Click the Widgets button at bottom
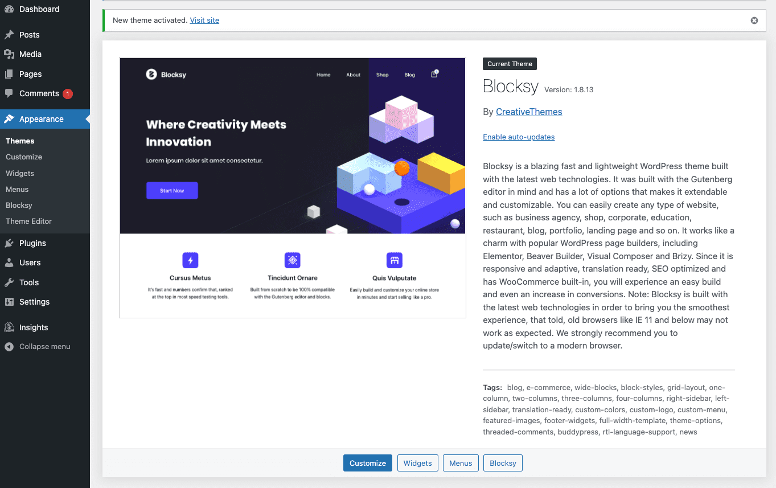This screenshot has height=488, width=776. click(x=418, y=463)
